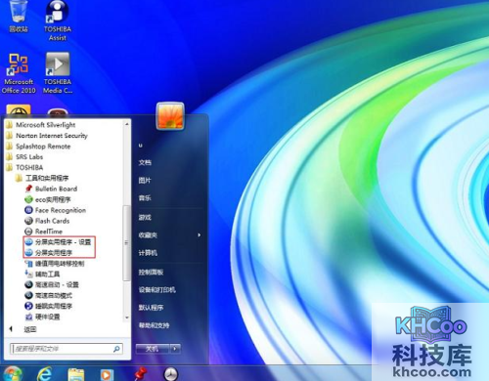Screen dimensions: 489x381
Task: Open 分屏实用程序 - 设置 in the program list
Action: pos(59,242)
